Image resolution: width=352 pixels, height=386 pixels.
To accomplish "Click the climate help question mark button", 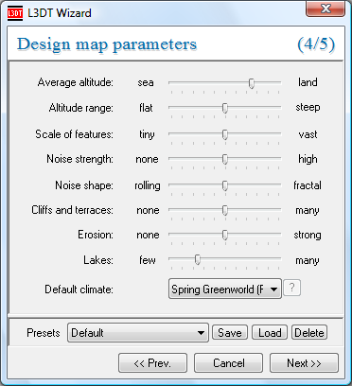I will (x=292, y=288).
